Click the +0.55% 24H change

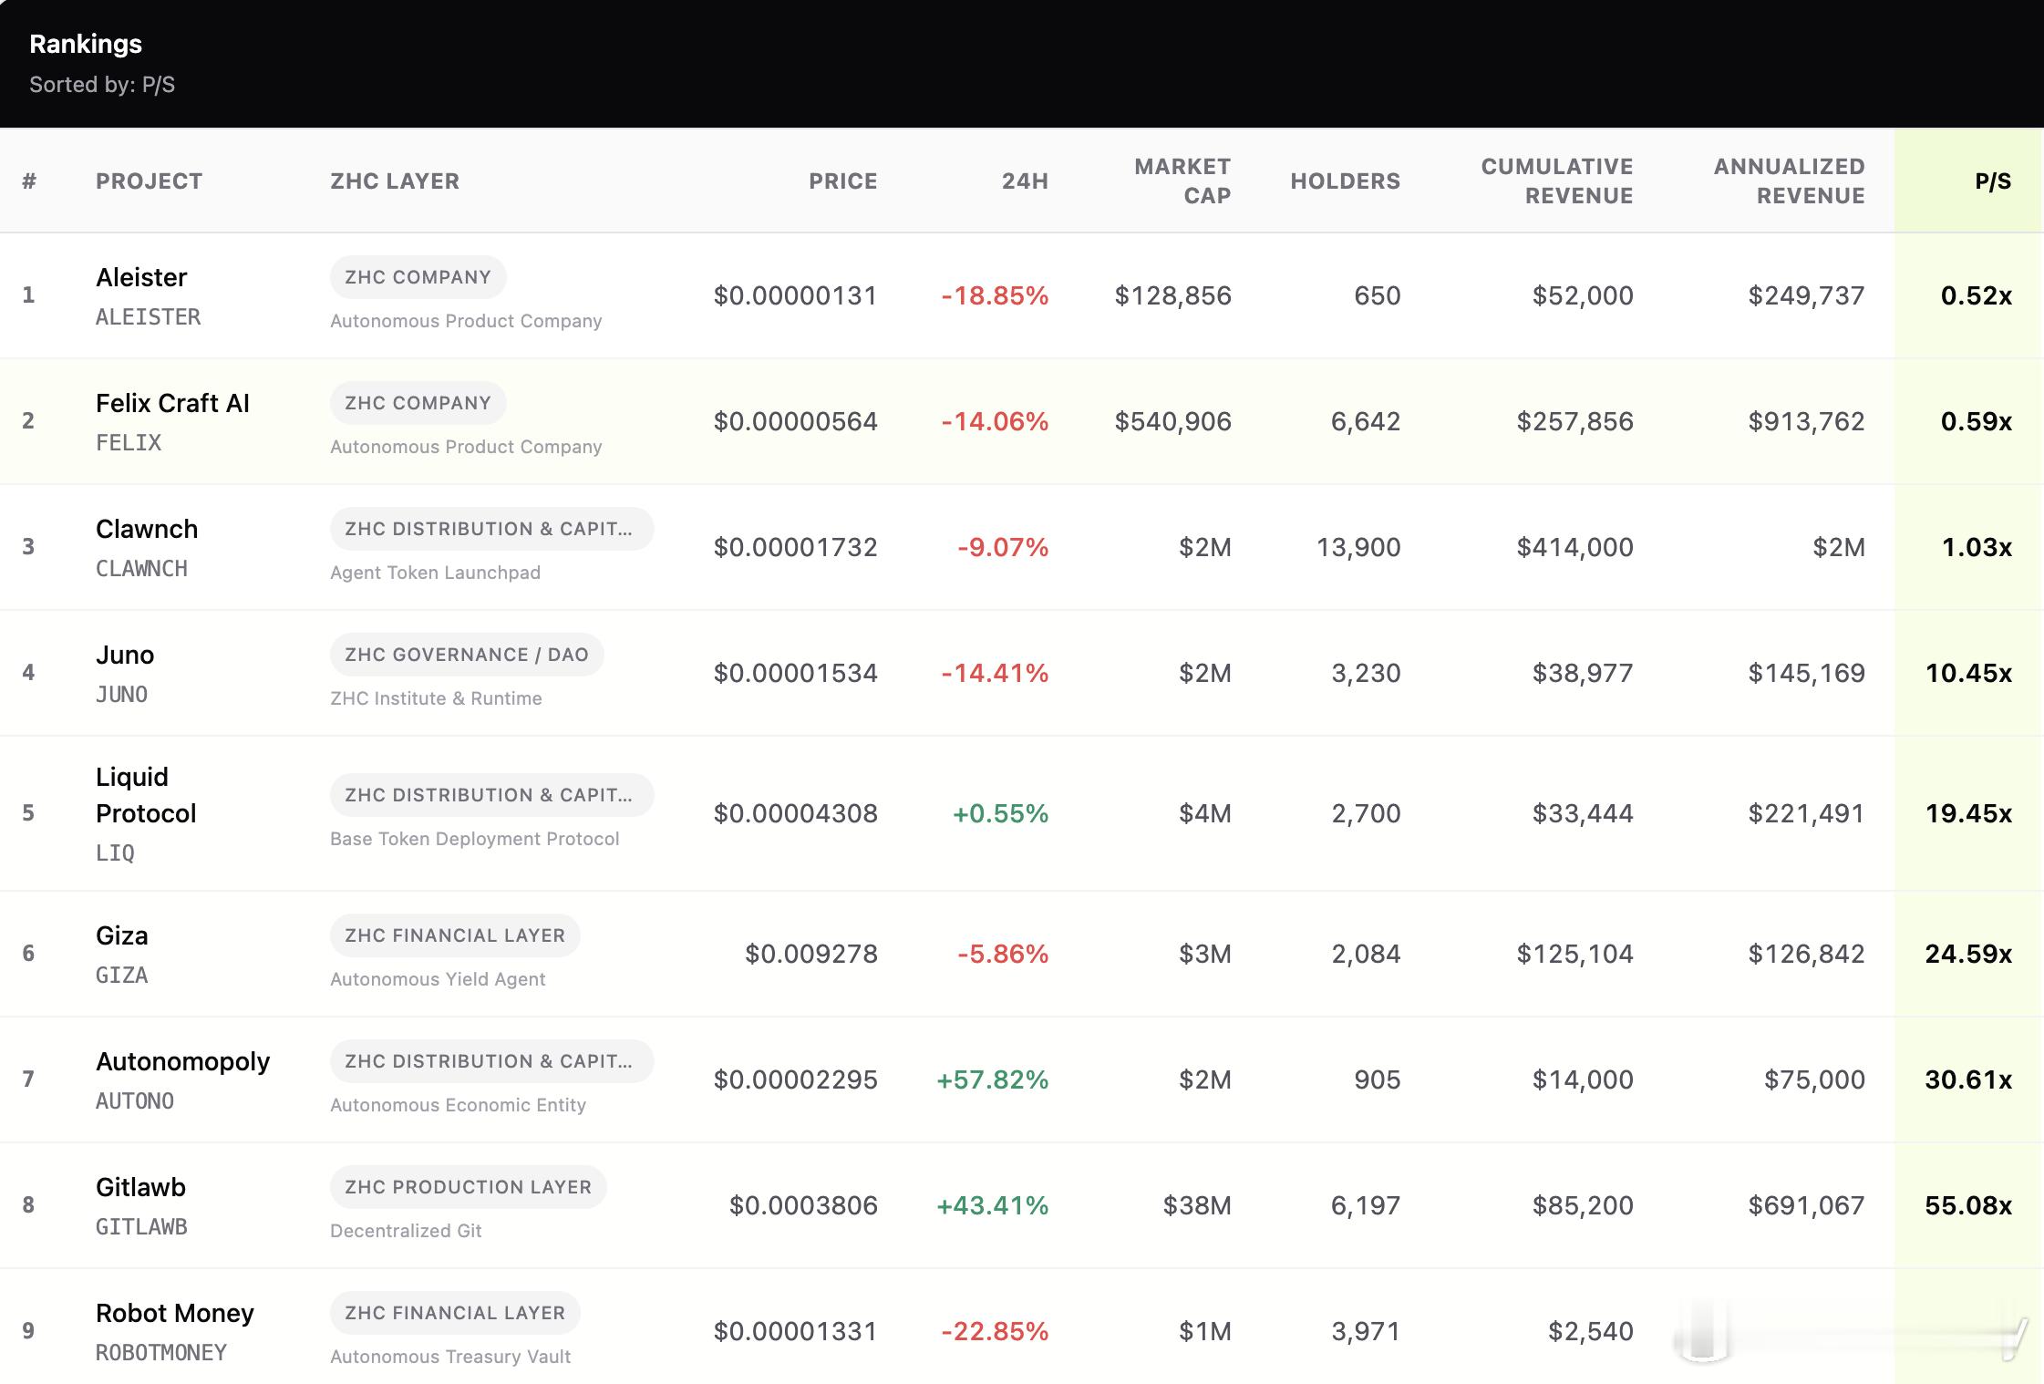click(1000, 813)
